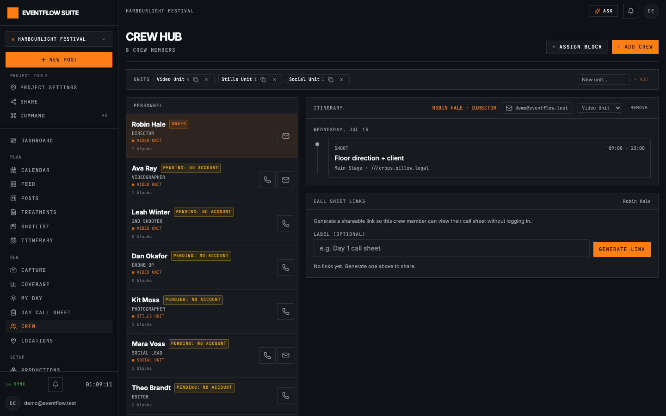Click the Assign Block button
The image size is (666, 416).
tap(577, 47)
